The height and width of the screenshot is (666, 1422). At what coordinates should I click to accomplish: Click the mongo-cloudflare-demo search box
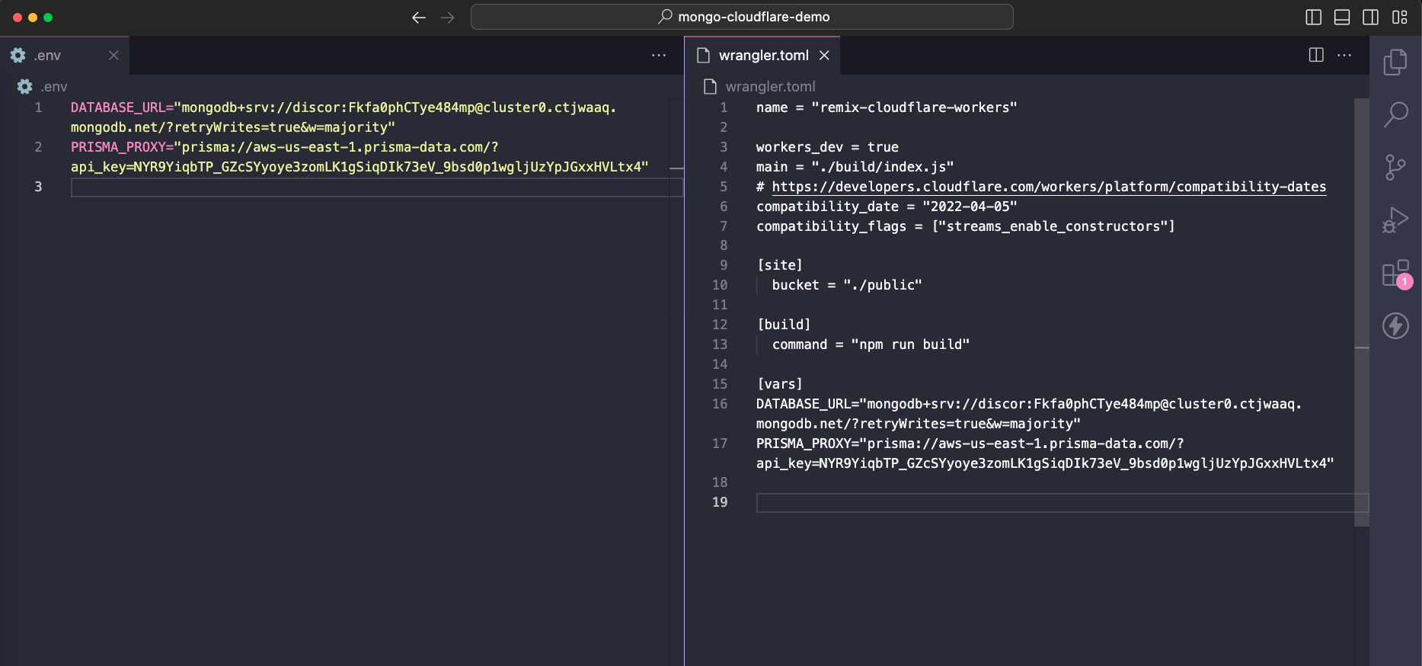click(x=742, y=17)
